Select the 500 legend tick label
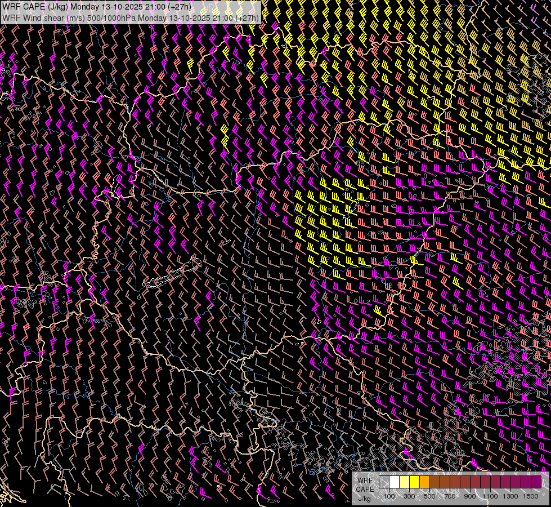The height and width of the screenshot is (507, 551). (429, 496)
